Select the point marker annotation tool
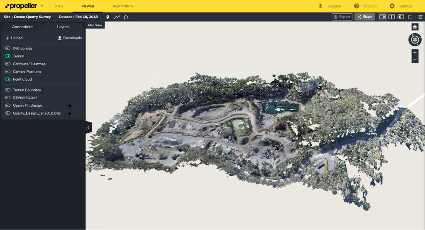The image size is (425, 230). pyautogui.click(x=108, y=17)
